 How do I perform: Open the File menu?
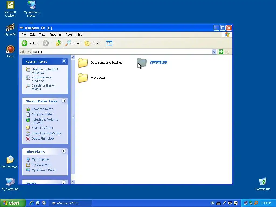click(23, 34)
